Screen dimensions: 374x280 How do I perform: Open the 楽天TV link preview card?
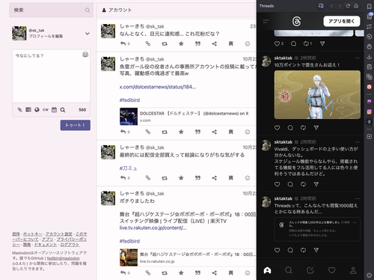188,258
